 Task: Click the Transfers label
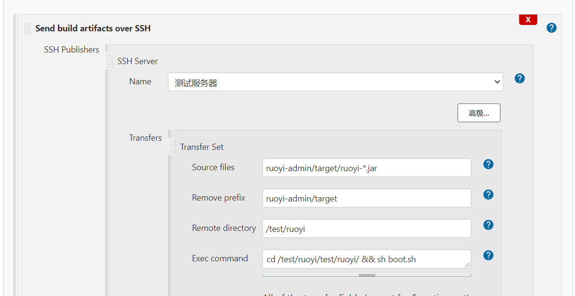[x=146, y=138]
